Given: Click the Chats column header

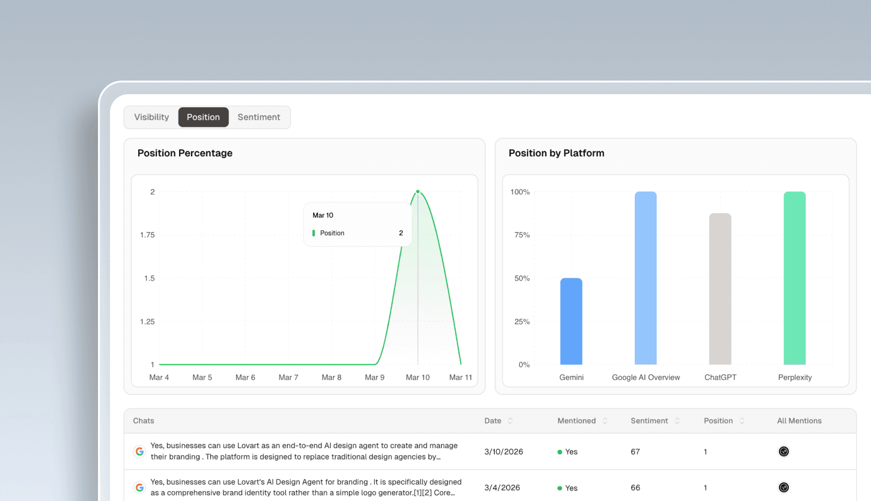Looking at the screenshot, I should (144, 421).
